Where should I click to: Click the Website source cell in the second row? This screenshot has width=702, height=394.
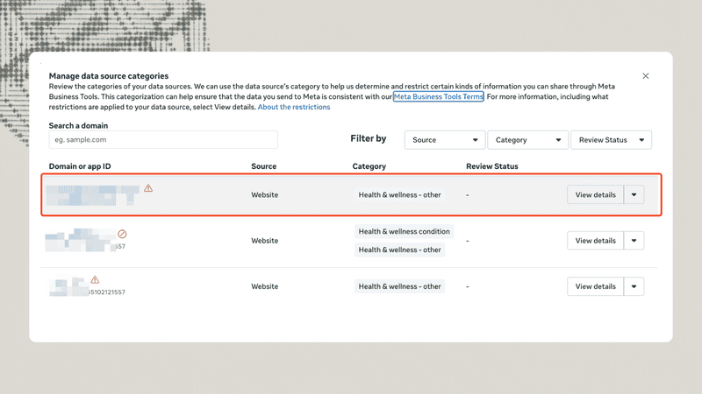265,240
